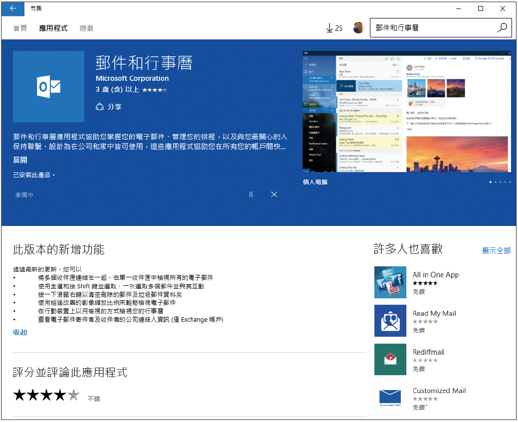Click the 3 歲 (含) 以上 age rating
This screenshot has width=518, height=422.
[117, 90]
